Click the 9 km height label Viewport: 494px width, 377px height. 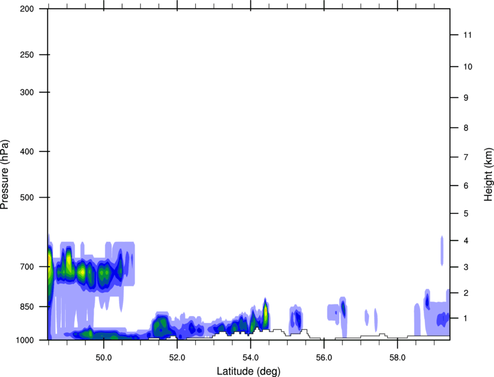466,98
